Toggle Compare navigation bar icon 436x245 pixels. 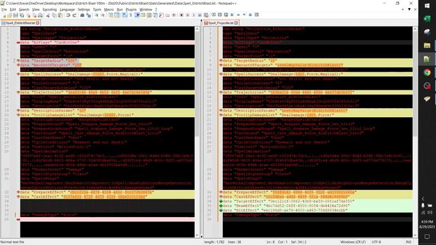pos(256,15)
